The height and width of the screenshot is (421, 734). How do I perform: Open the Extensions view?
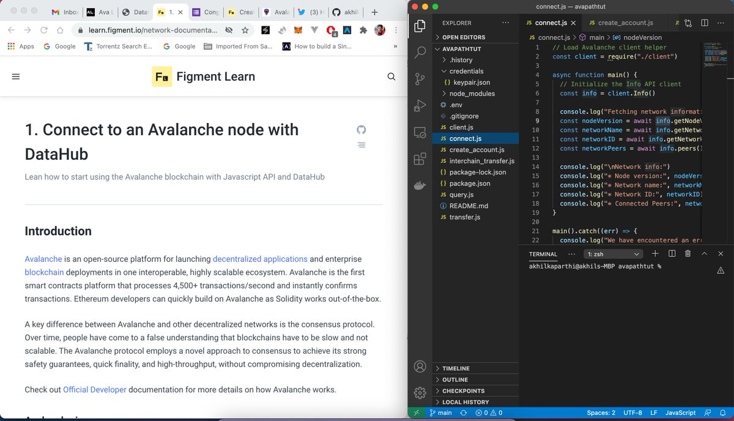[420, 158]
